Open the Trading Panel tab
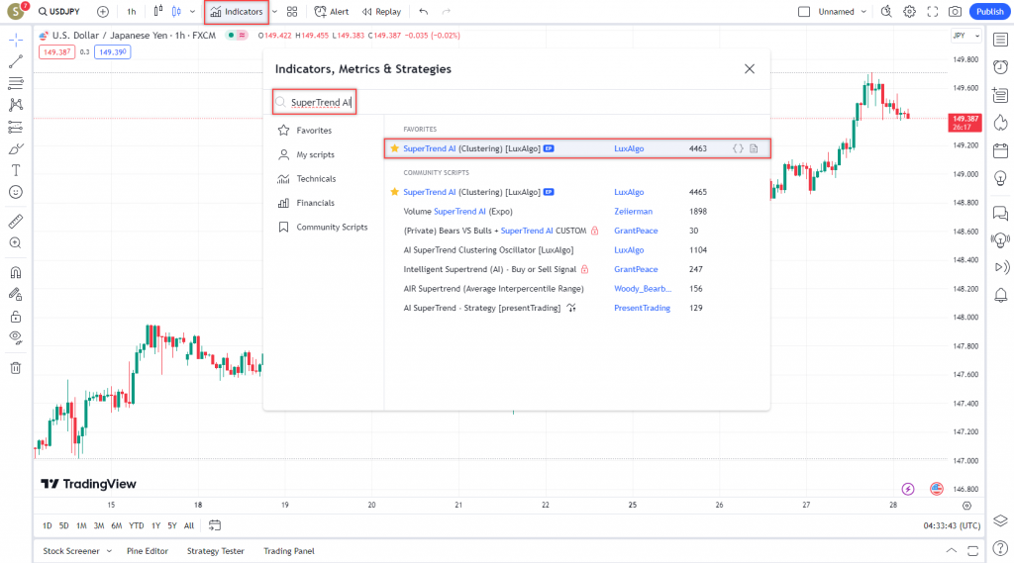This screenshot has width=1014, height=563. (289, 551)
